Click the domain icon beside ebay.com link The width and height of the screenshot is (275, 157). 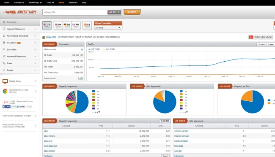pos(44,37)
